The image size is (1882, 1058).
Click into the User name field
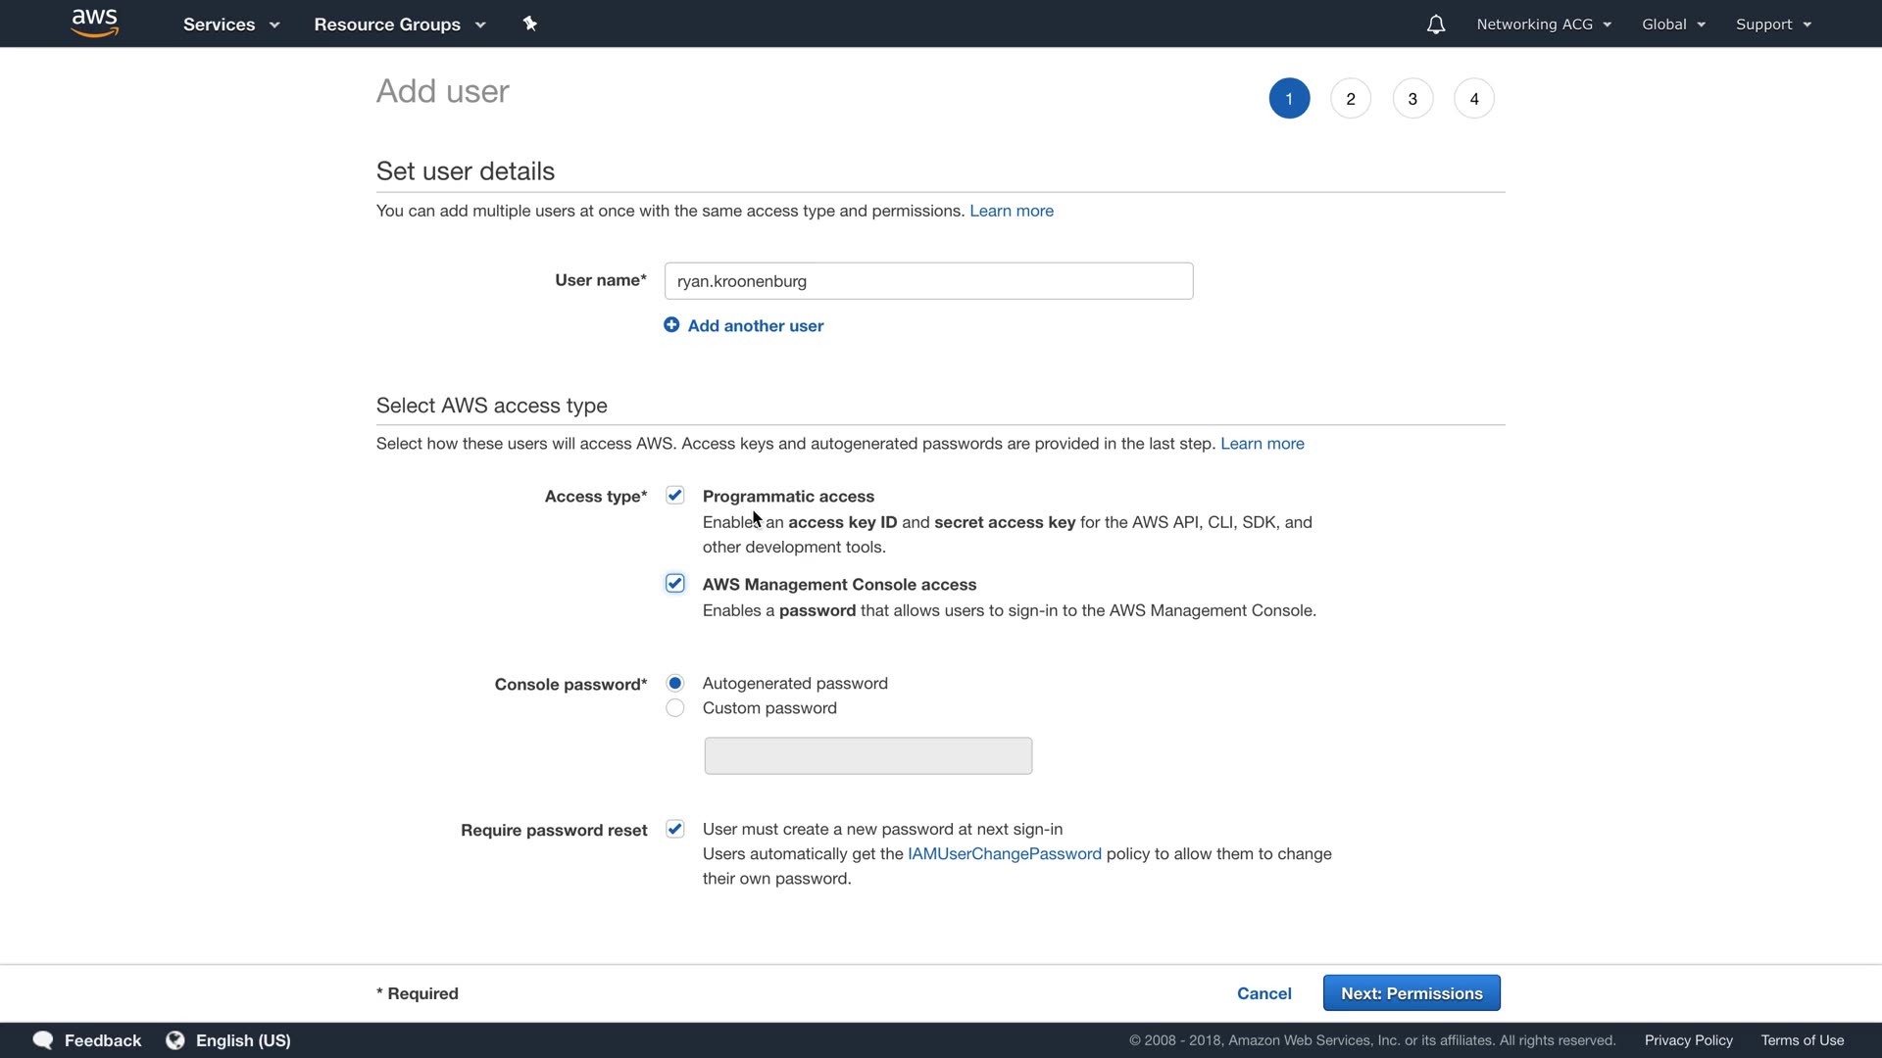928,281
